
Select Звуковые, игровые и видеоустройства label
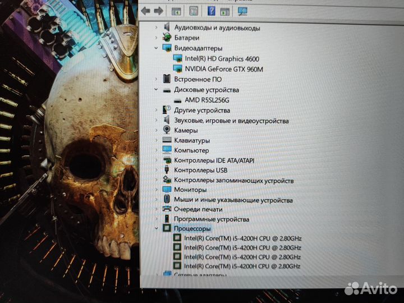[x=231, y=121]
